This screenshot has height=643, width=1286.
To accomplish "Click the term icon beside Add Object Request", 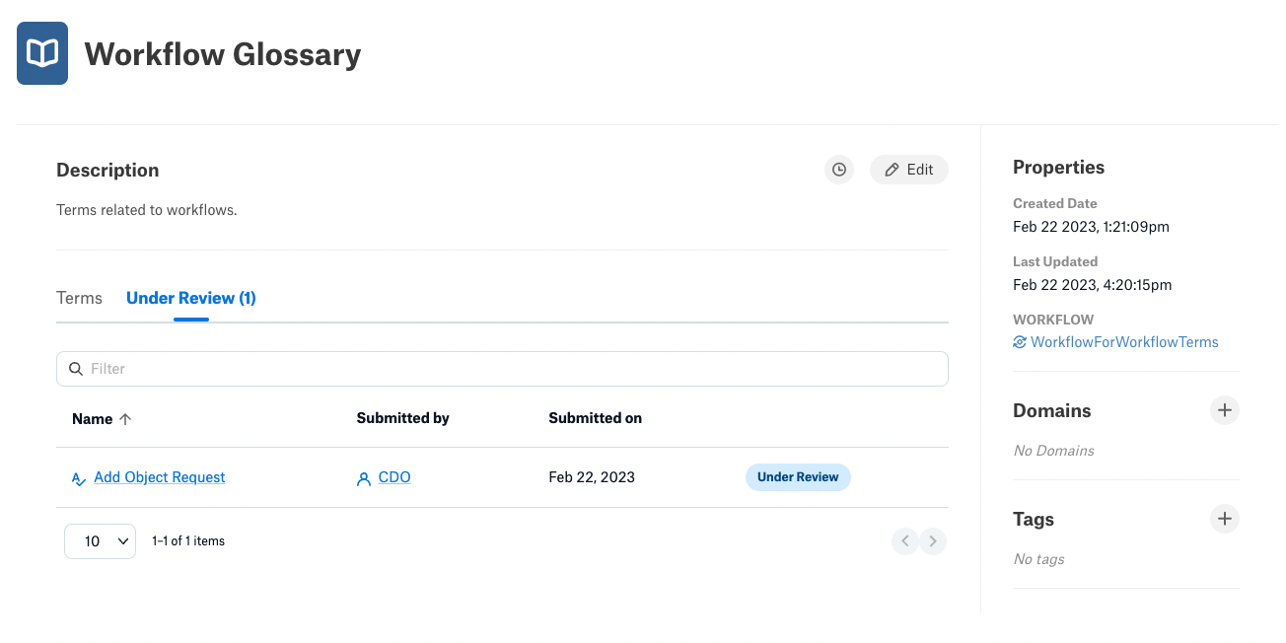I will click(79, 478).
